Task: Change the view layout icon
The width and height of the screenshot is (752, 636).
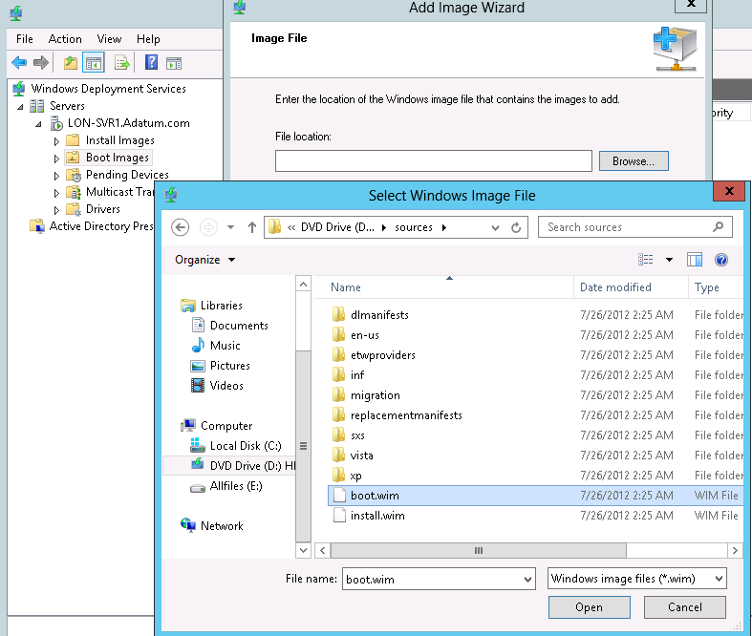Action: (x=646, y=260)
